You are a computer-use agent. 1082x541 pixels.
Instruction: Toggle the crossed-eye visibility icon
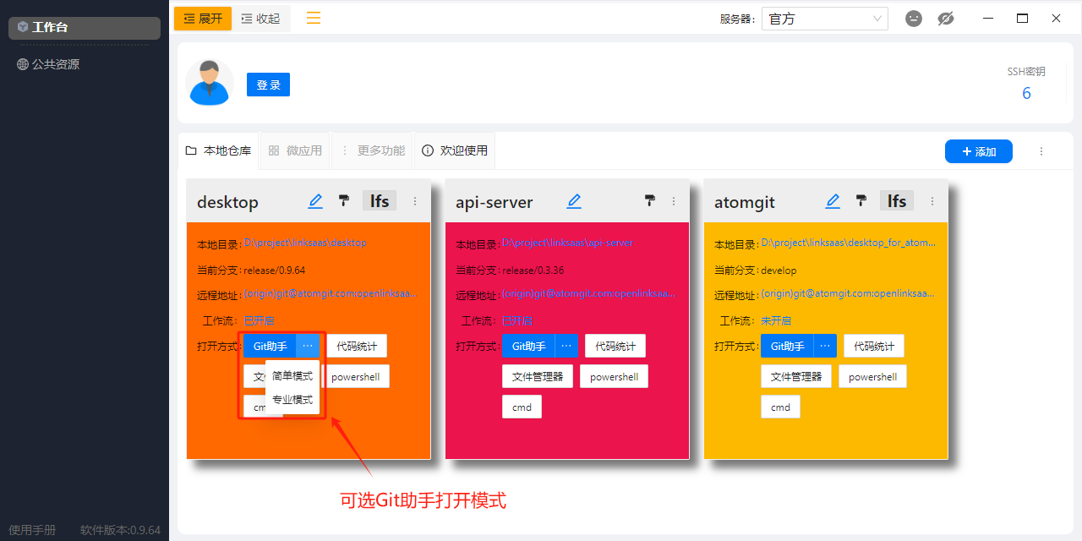946,19
